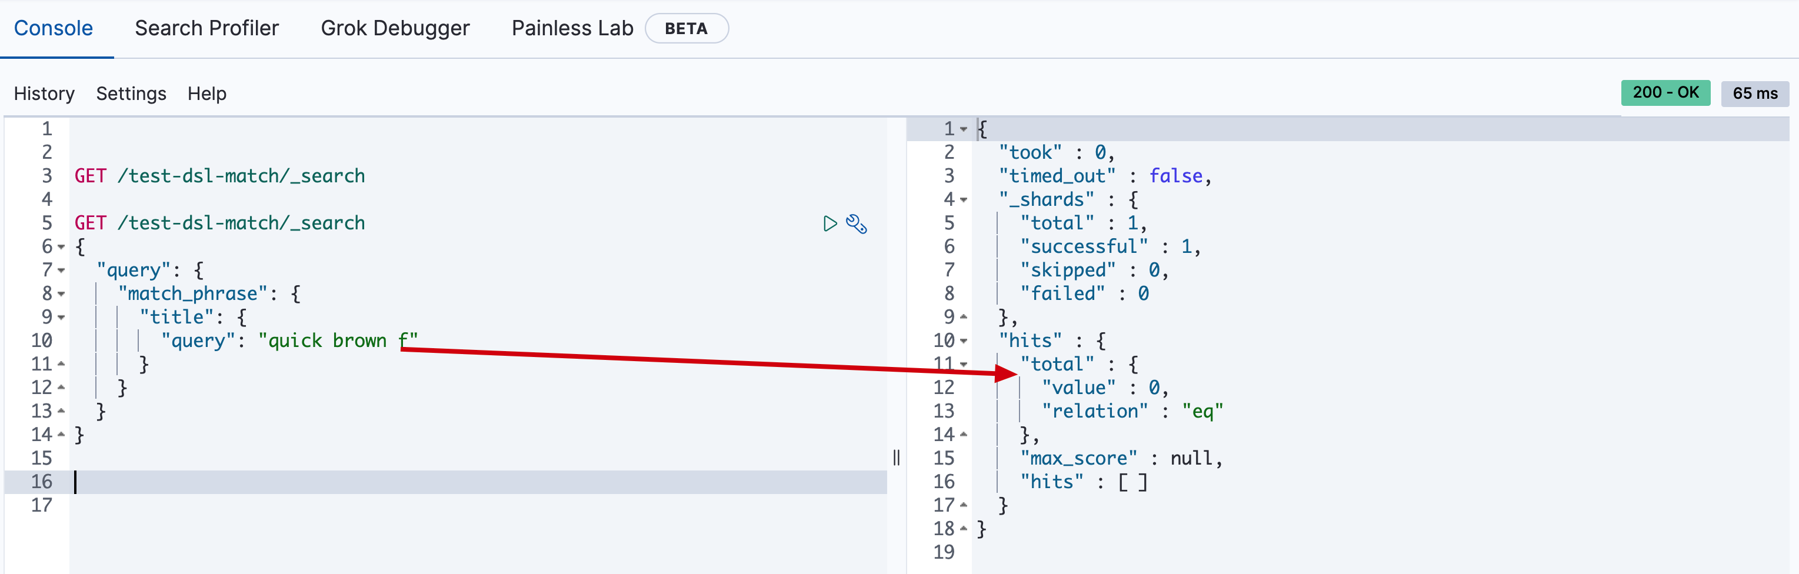Open the History panel
Image resolution: width=1799 pixels, height=574 pixels.
coord(44,94)
